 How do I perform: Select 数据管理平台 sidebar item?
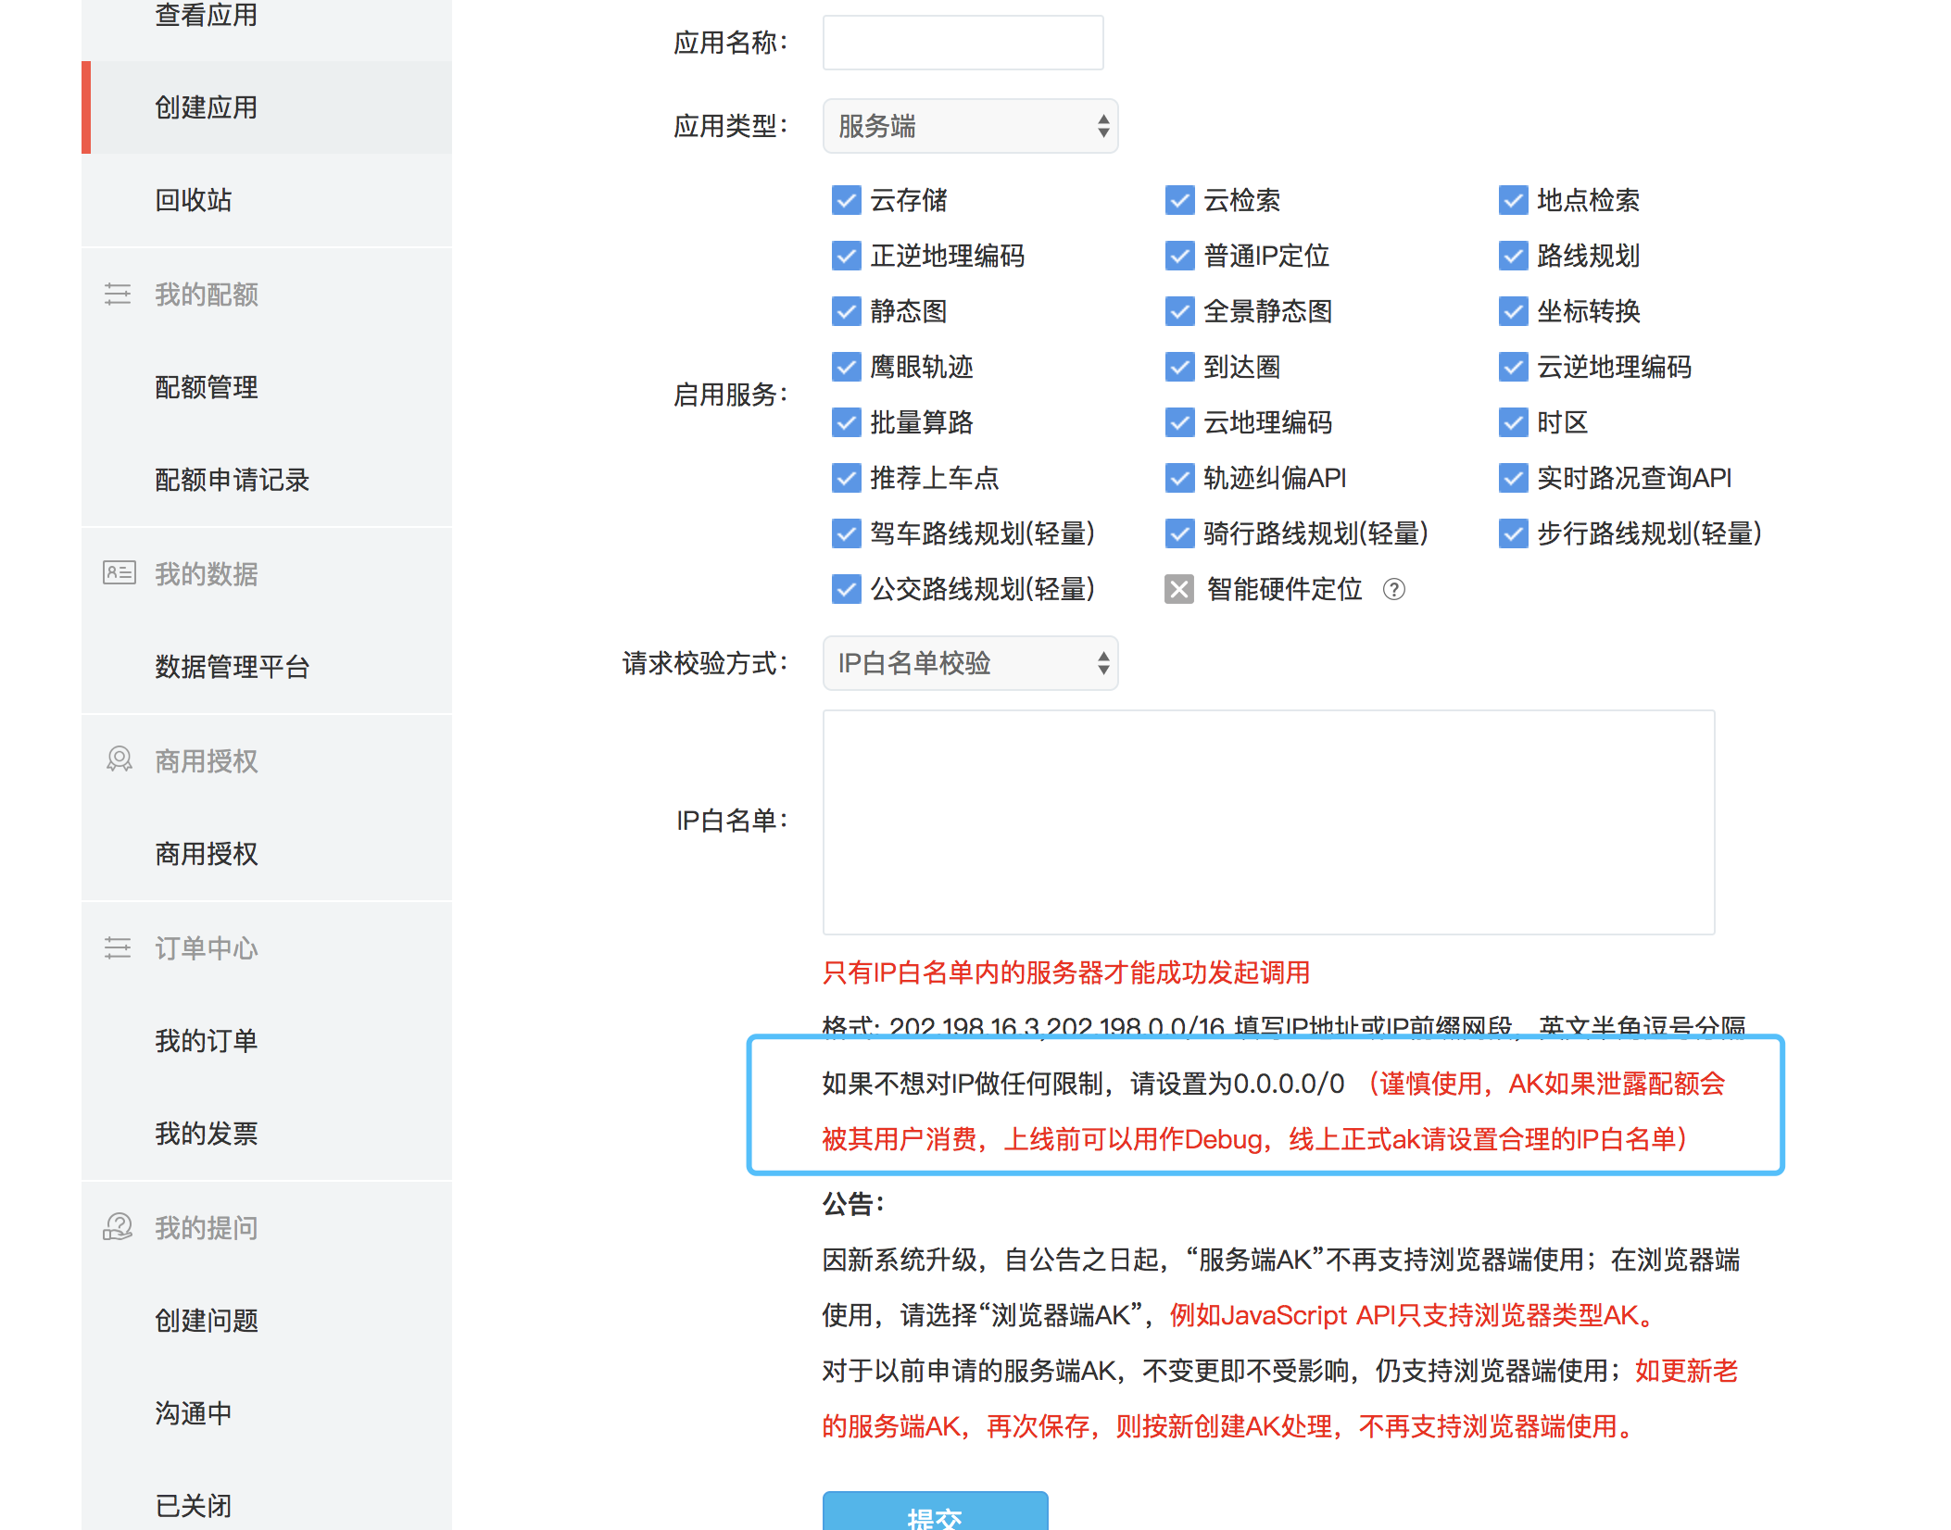232,667
